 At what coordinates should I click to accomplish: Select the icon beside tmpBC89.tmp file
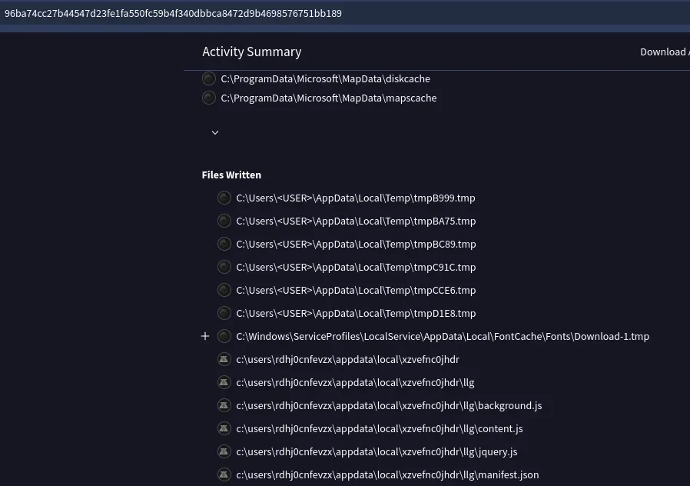click(224, 244)
